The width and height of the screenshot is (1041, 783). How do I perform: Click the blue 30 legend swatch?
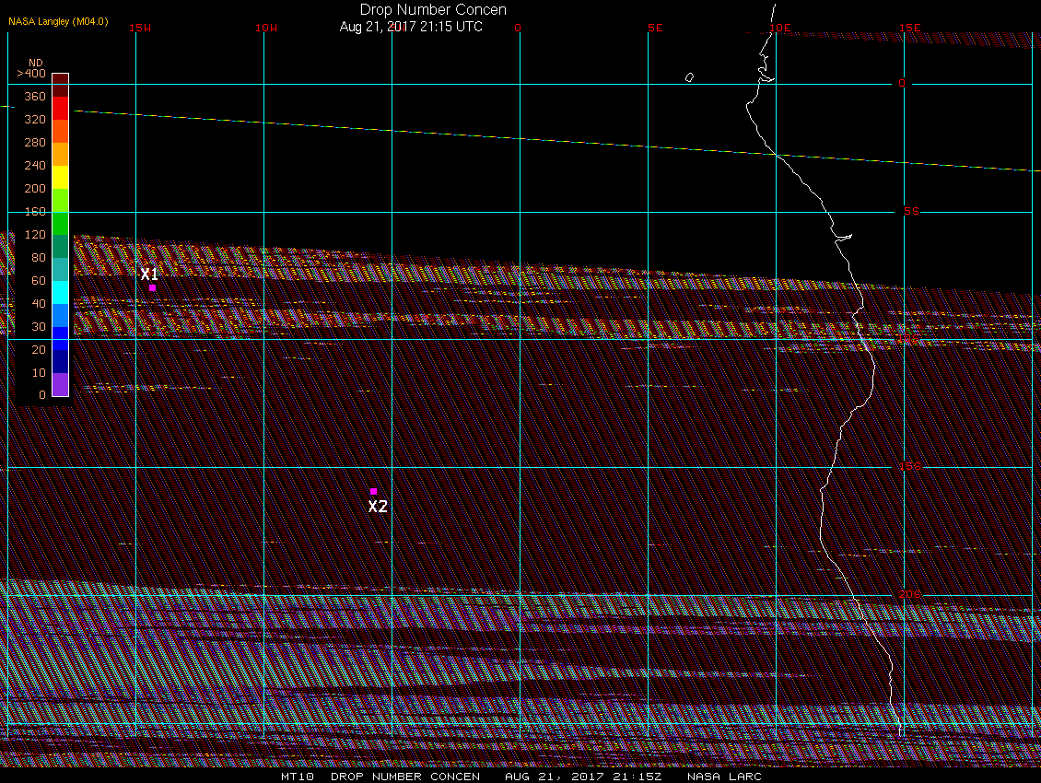click(61, 338)
